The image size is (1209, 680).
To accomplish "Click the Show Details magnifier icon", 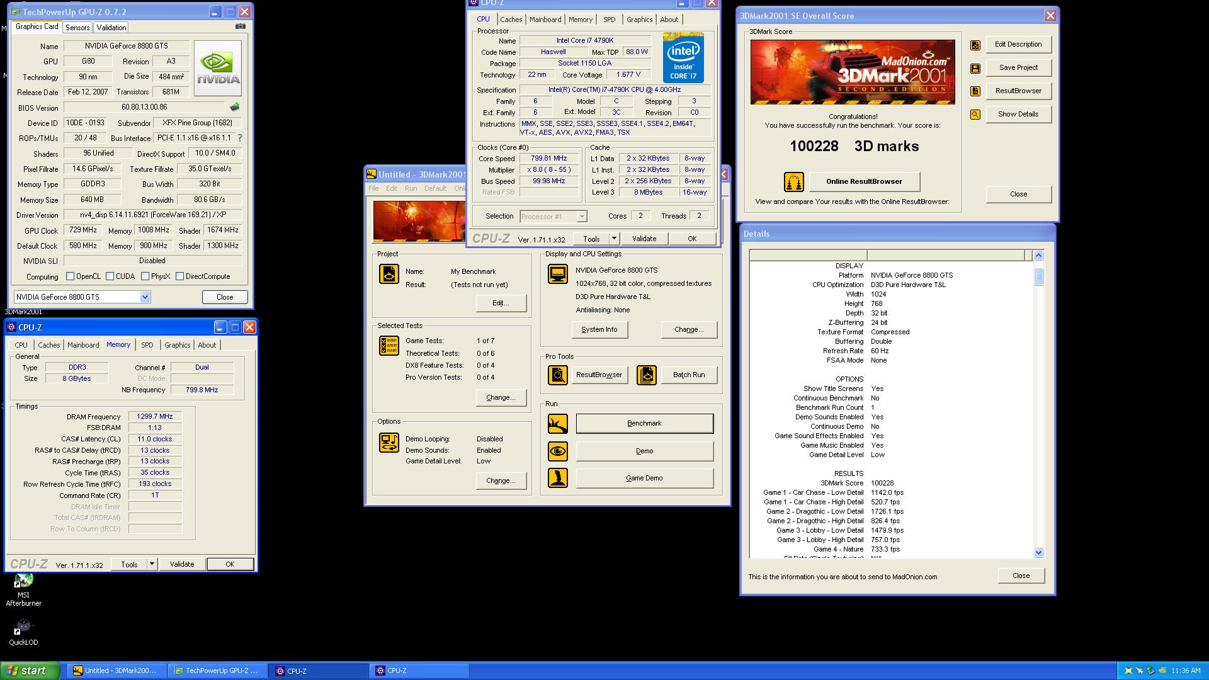I will click(975, 115).
